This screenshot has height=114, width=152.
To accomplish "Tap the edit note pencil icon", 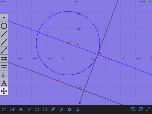I will 12,109.
